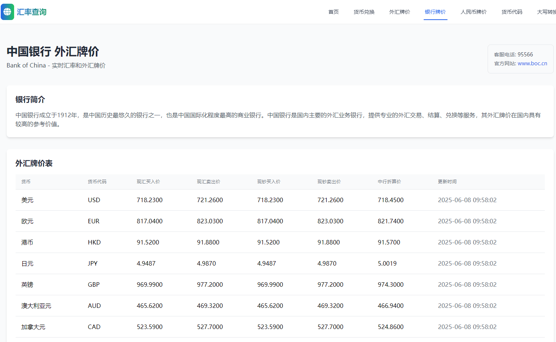
Task: Select the 欧元 currency cell
Action: [27, 221]
